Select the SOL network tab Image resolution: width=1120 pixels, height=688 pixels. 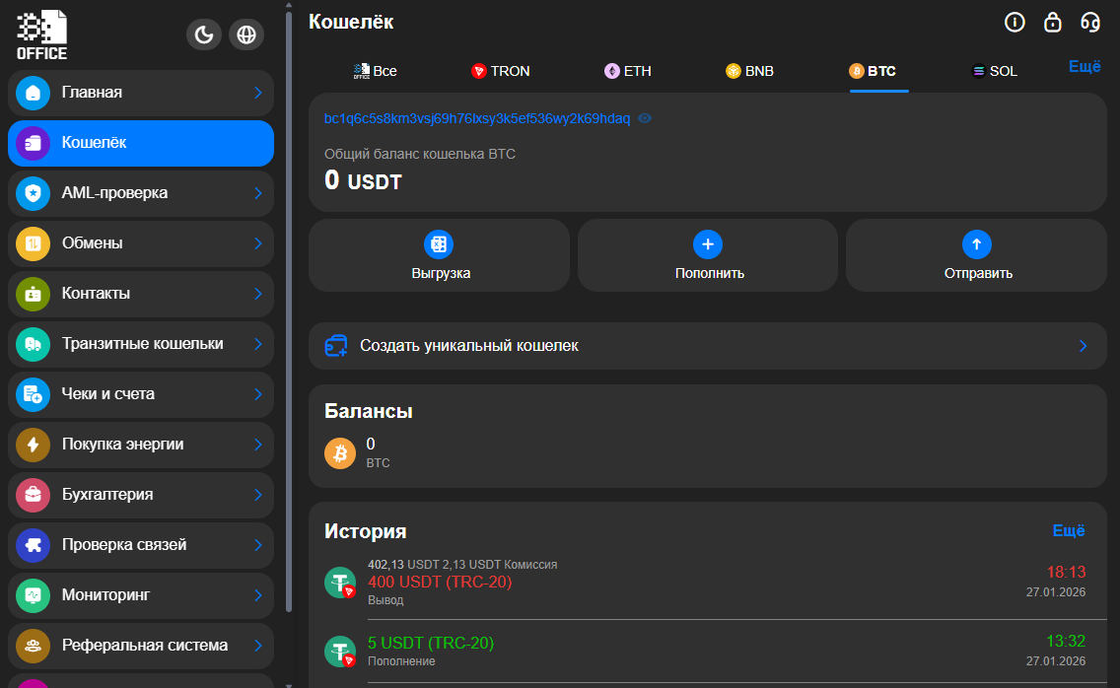(994, 71)
